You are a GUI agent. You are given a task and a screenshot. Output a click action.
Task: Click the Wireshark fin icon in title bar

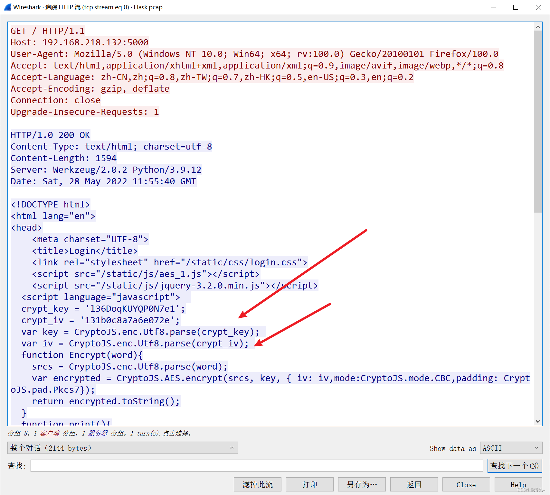pyautogui.click(x=8, y=7)
